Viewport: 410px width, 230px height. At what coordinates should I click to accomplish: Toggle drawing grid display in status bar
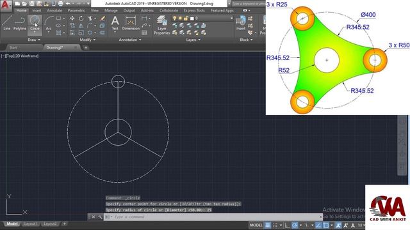pos(268,225)
